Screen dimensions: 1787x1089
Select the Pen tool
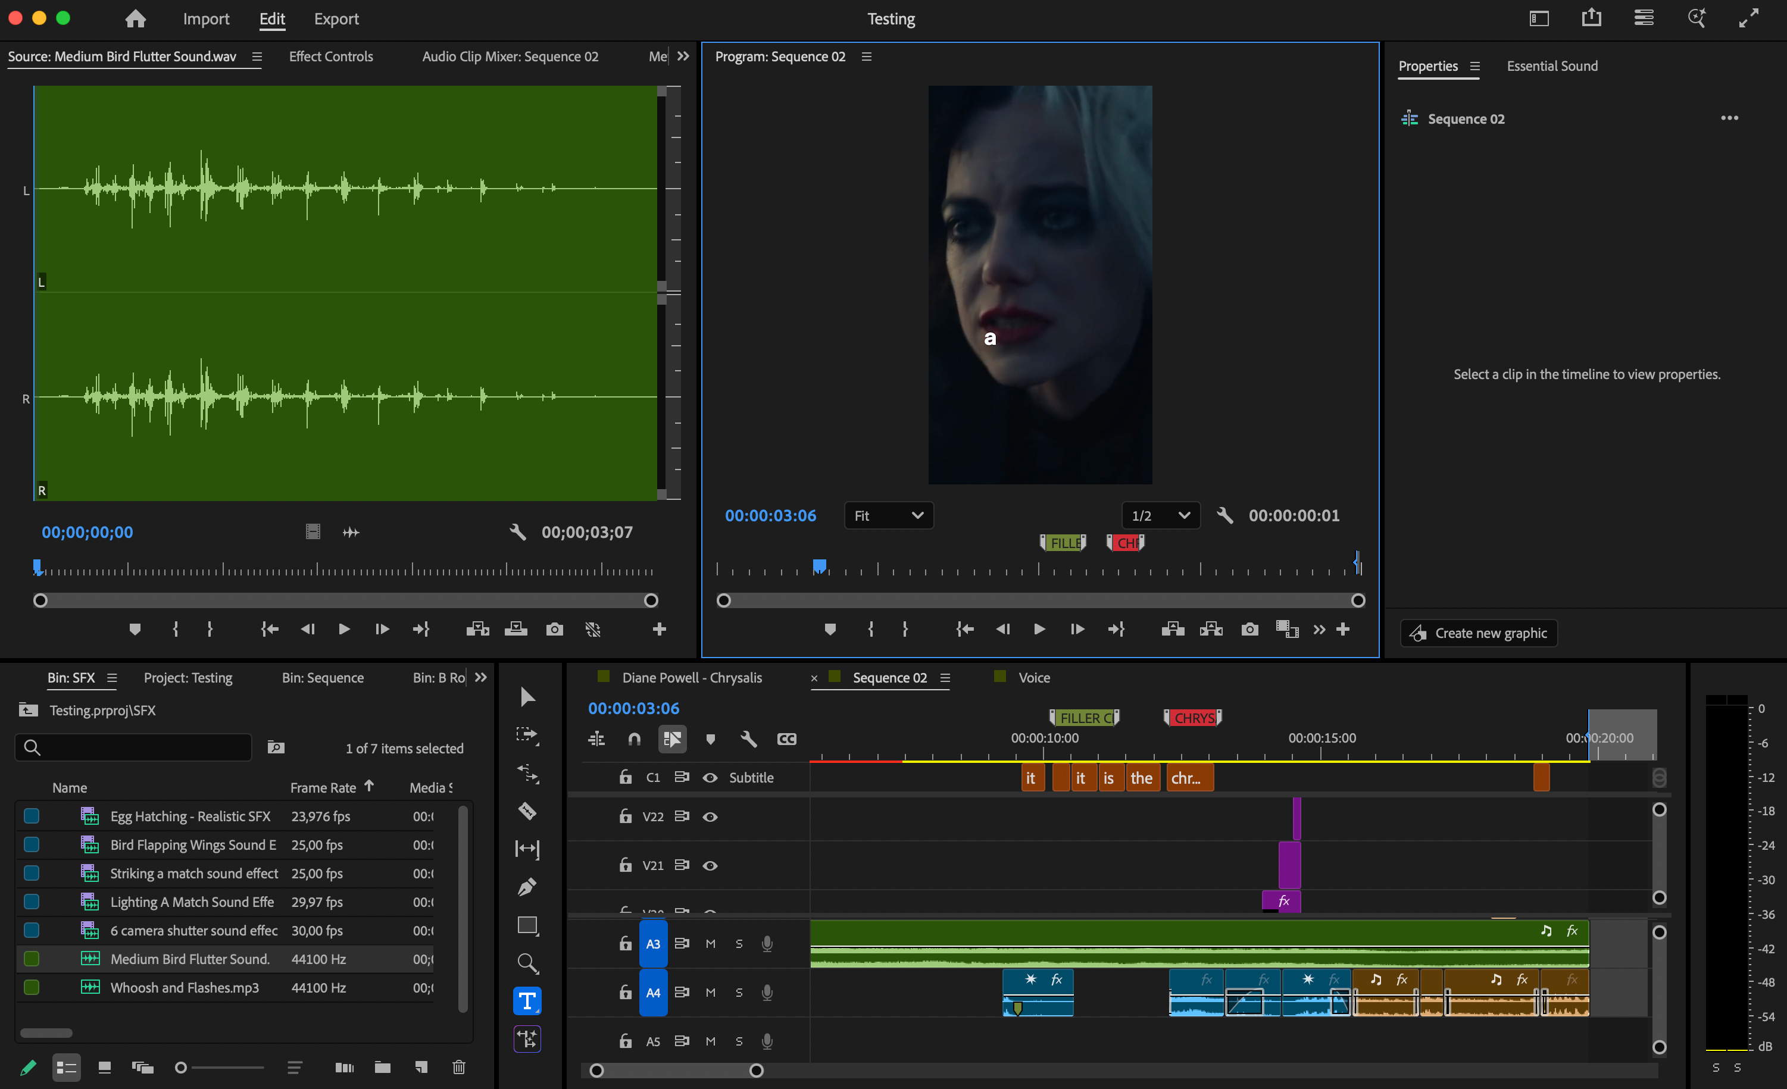(527, 887)
